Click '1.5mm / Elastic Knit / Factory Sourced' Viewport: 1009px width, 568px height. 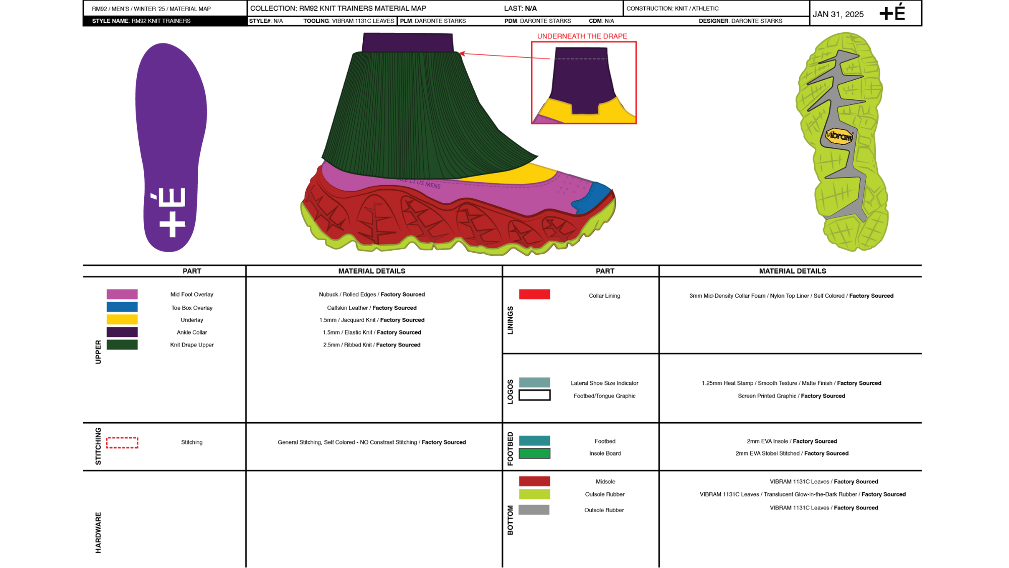tap(372, 332)
